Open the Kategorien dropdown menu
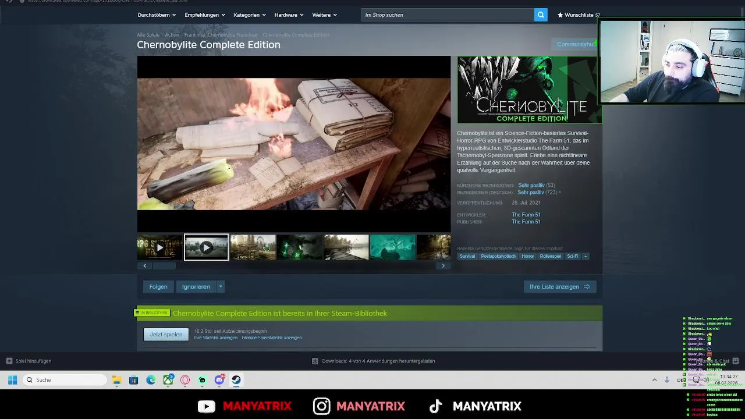Screen dimensions: 745x419 tap(249, 15)
